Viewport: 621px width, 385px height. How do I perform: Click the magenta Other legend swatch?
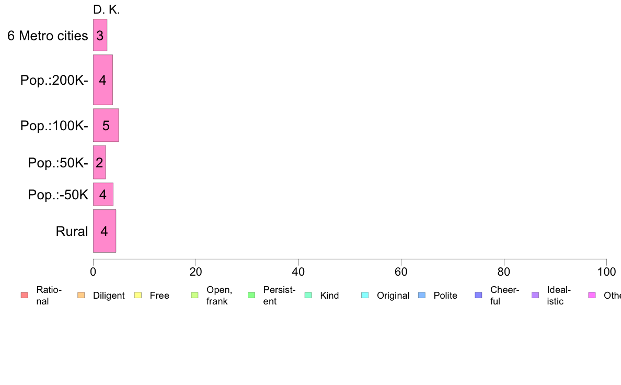(x=592, y=296)
